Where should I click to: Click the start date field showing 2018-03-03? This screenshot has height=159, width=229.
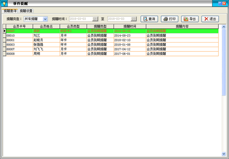point(81,19)
